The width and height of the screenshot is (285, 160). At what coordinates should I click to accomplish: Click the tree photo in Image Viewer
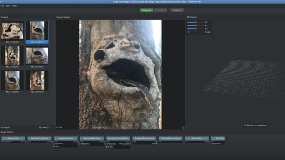(x=120, y=74)
